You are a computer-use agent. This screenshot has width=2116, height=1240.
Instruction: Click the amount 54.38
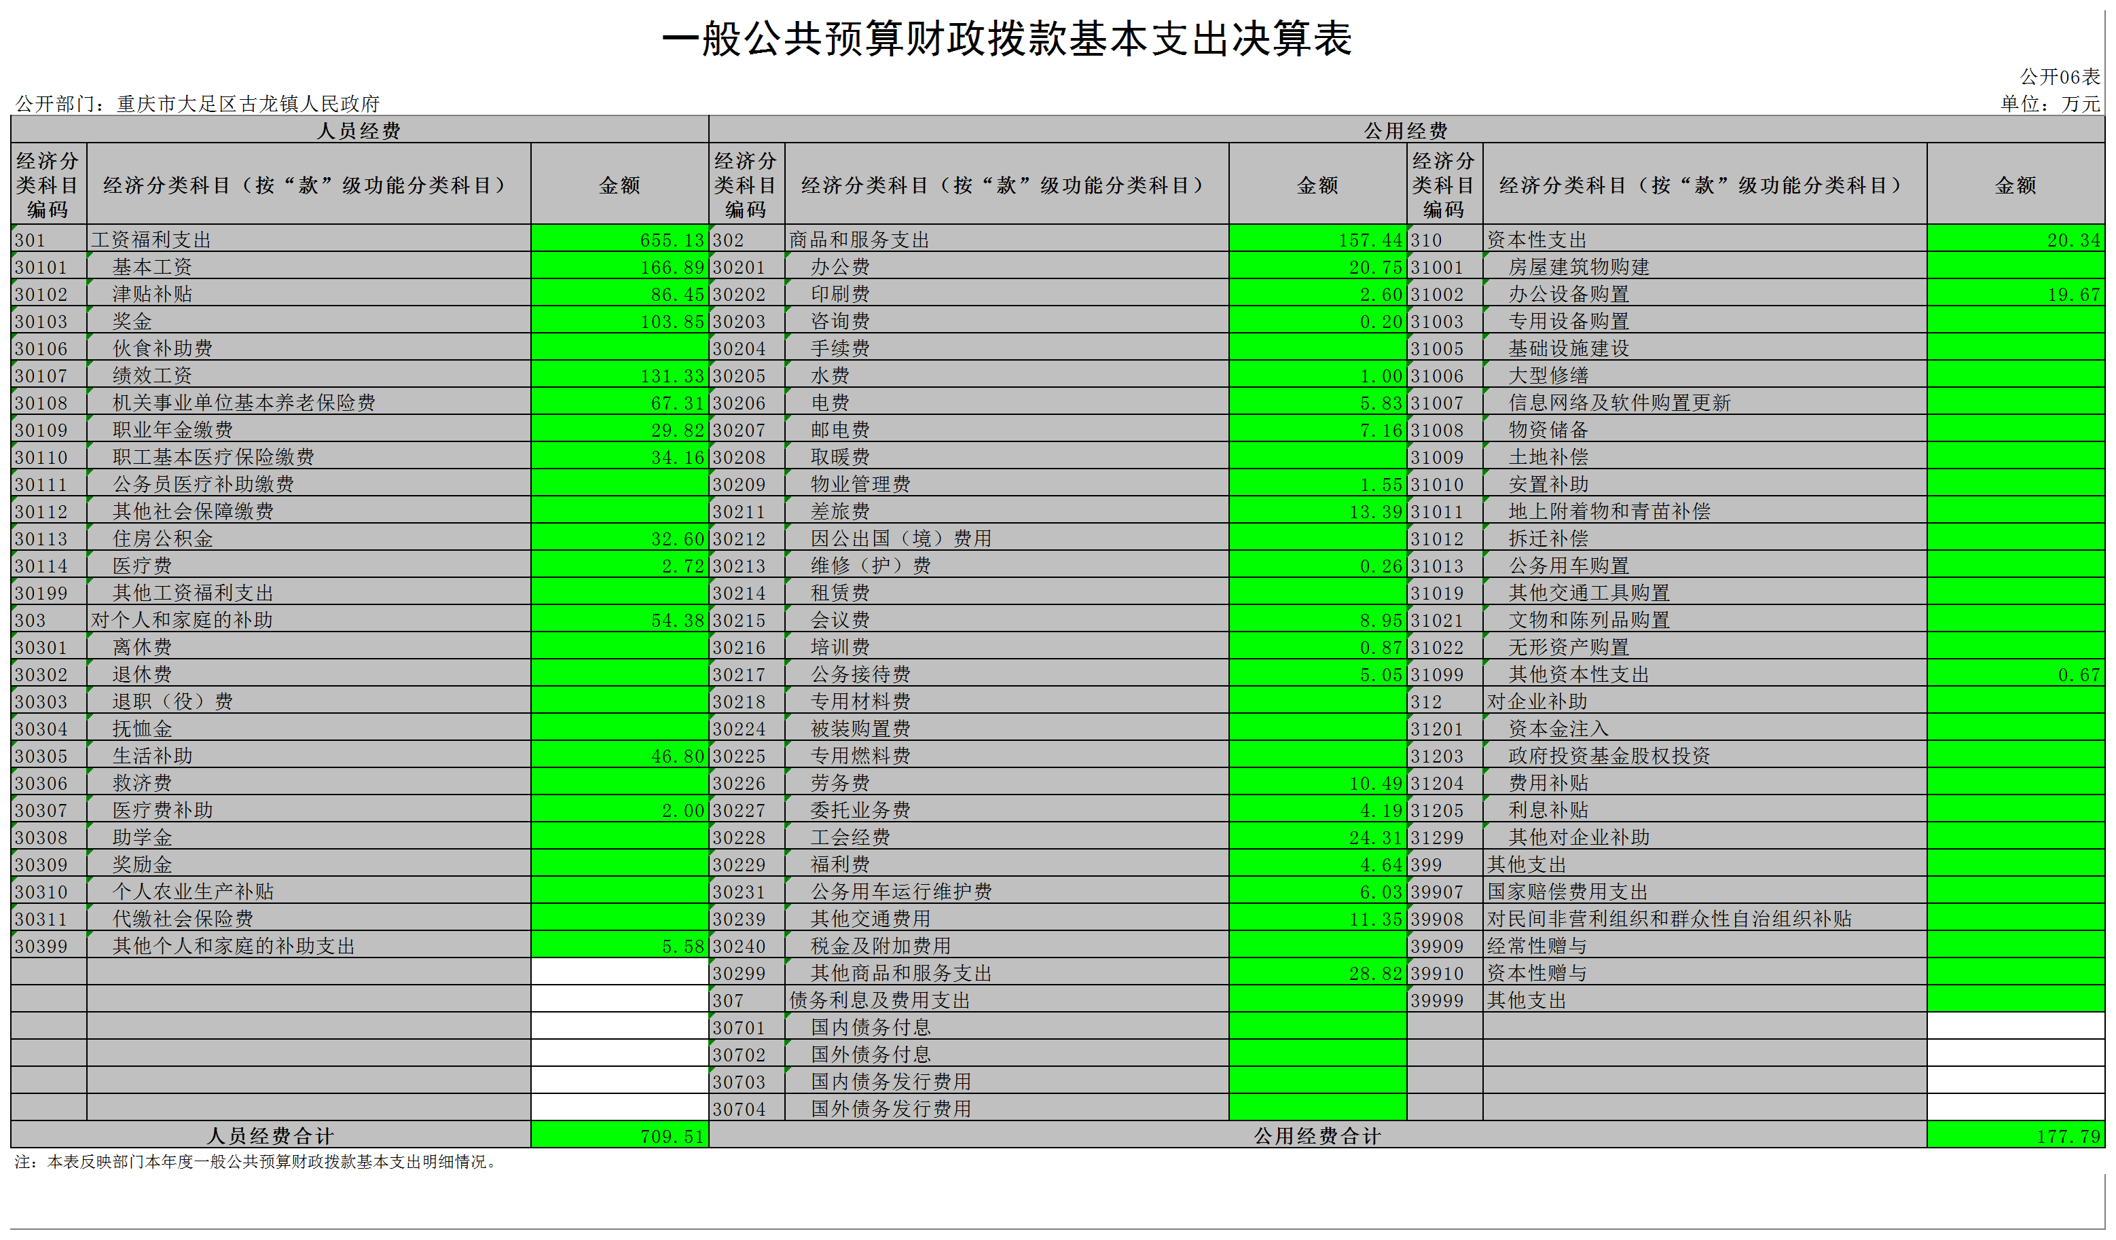coord(620,619)
